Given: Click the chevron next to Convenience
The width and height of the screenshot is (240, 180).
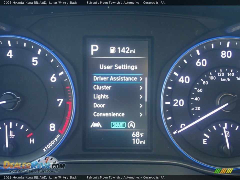Looking at the screenshot, I should pyautogui.click(x=141, y=115).
